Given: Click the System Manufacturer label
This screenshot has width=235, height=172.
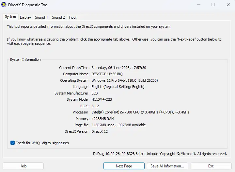Looking at the screenshot, I should [72, 93].
